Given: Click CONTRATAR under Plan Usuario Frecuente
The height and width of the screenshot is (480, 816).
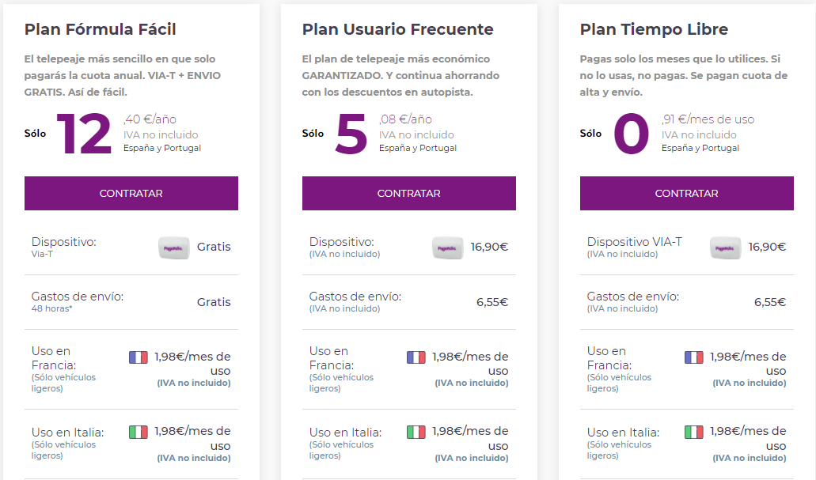Looking at the screenshot, I should (409, 194).
